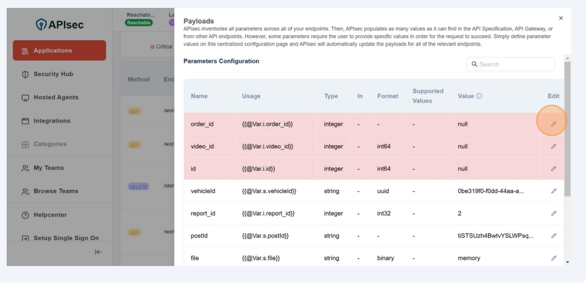The image size is (587, 283).
Task: Edit the vehicleId parameter value
Action: tap(554, 191)
